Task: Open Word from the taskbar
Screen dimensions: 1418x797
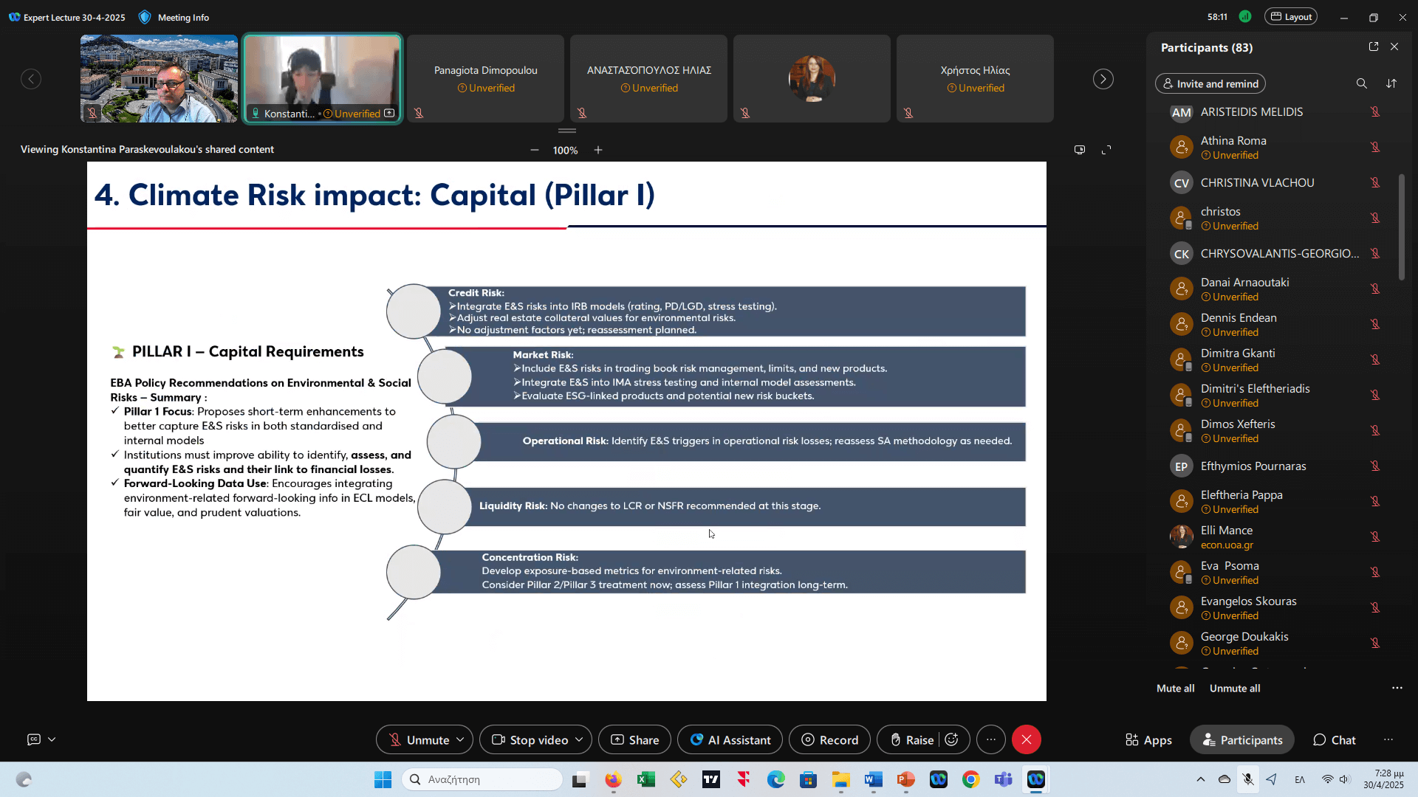Action: tap(874, 779)
